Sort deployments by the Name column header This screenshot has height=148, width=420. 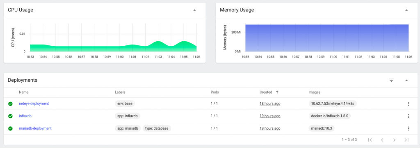[x=23, y=92]
